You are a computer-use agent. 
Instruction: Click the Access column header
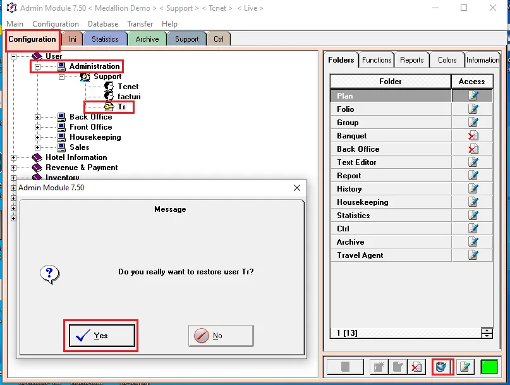click(x=471, y=82)
